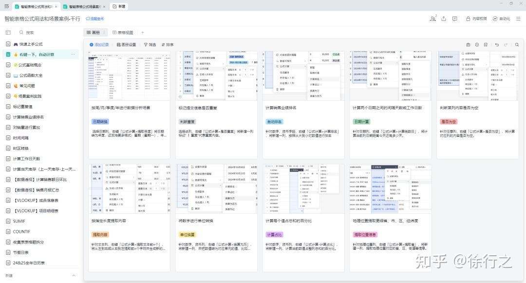Switch to the 表格视图 tab
This screenshot has height=283, width=526.
(123, 33)
